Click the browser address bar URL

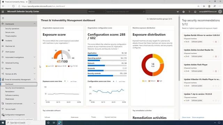pyautogui.click(x=43, y=6)
